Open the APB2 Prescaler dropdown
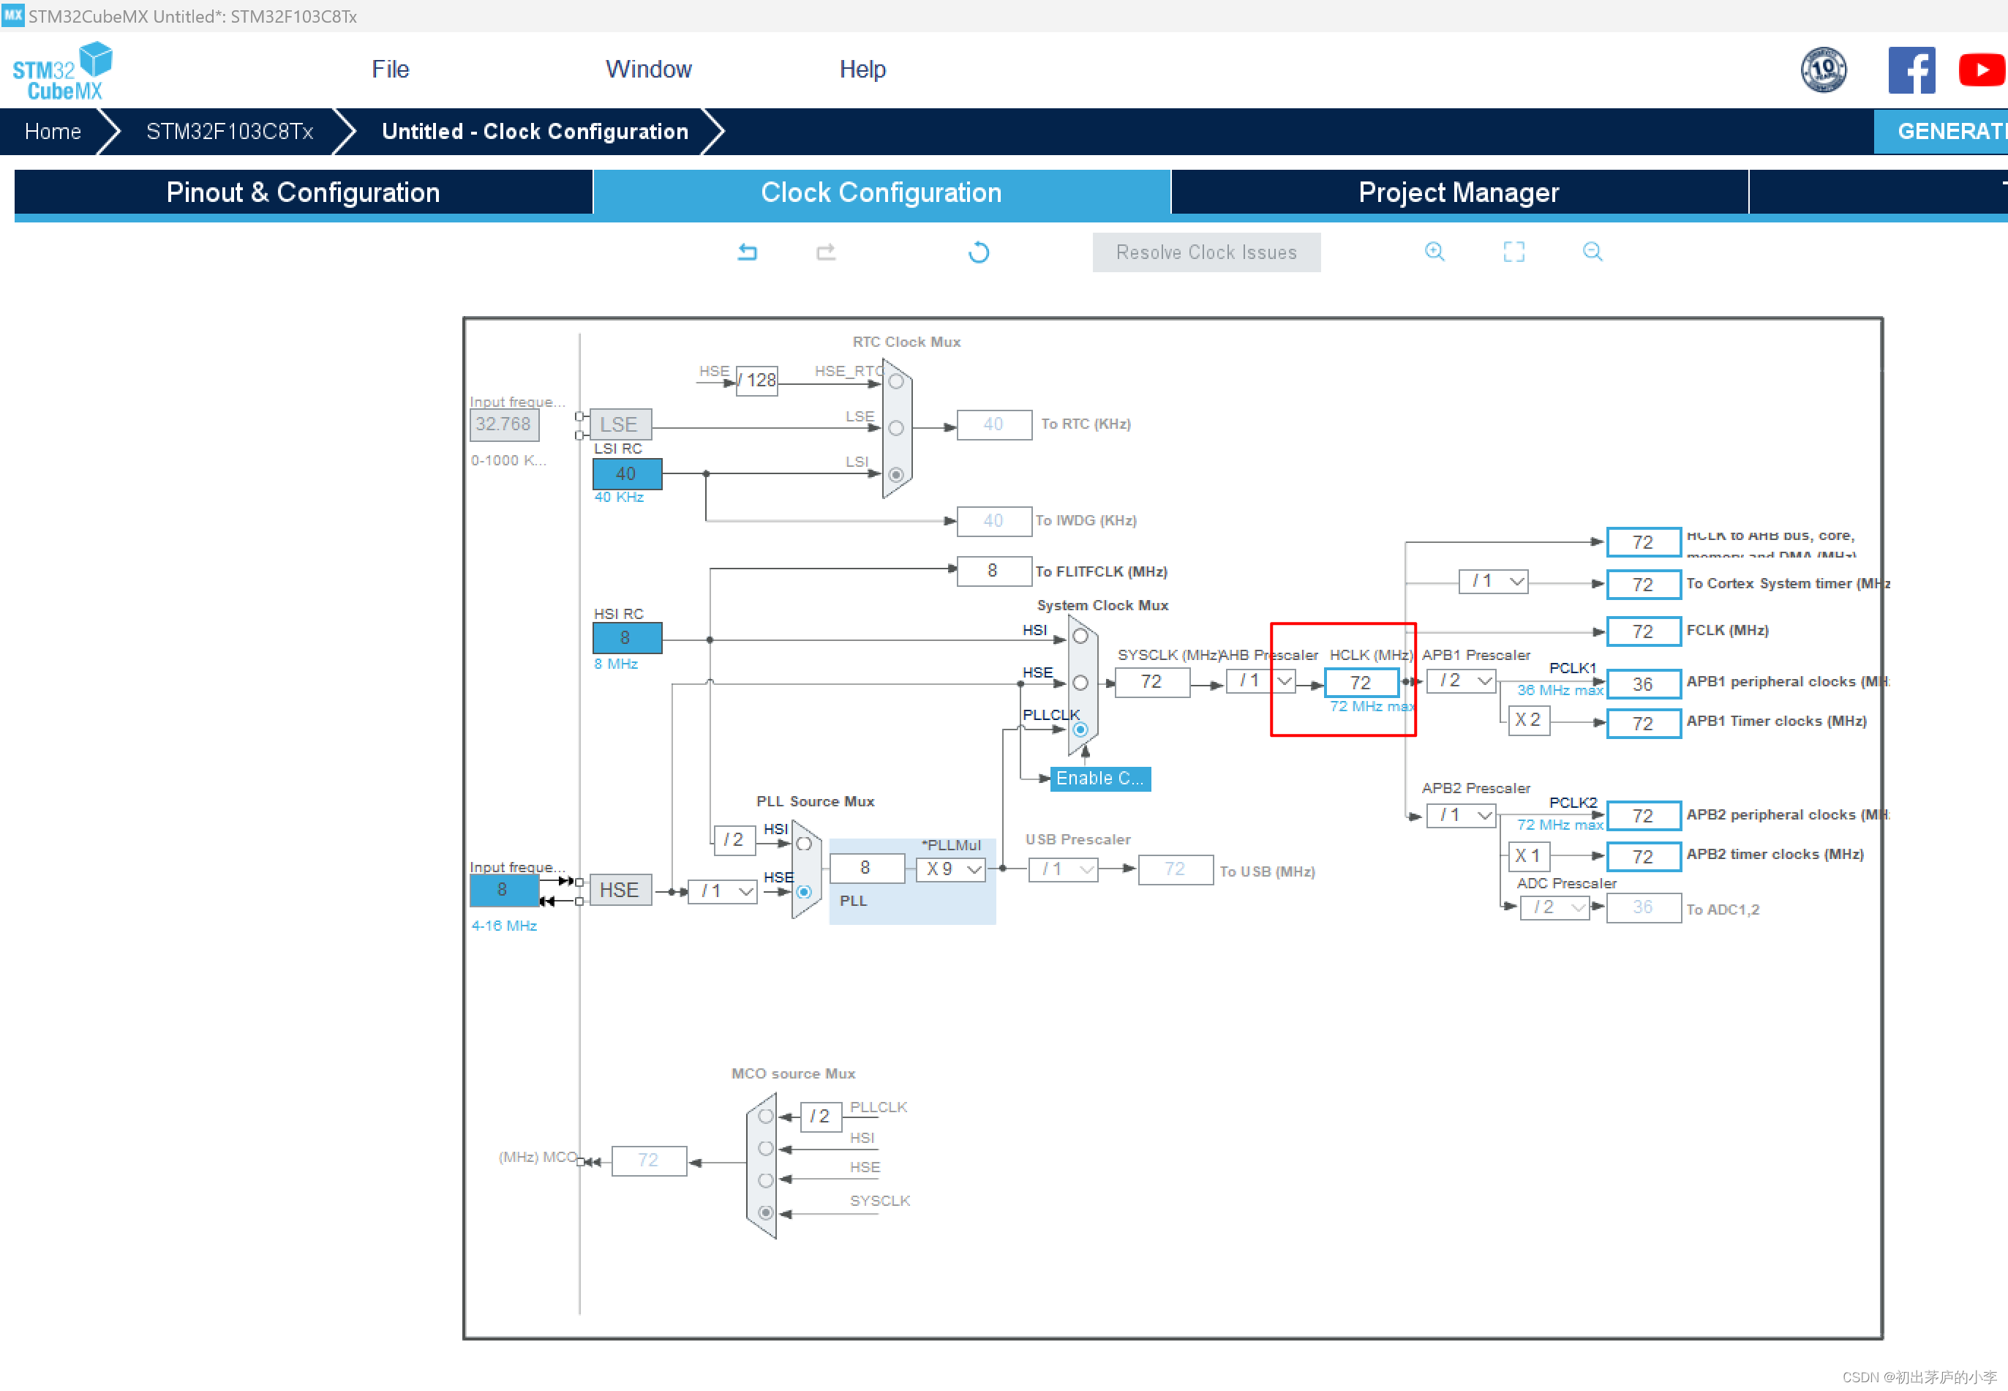This screenshot has width=2008, height=1391. (x=1461, y=816)
